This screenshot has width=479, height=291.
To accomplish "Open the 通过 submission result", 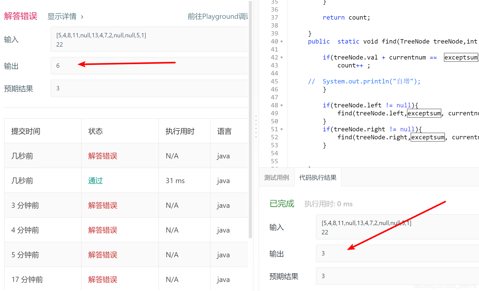I will (95, 181).
